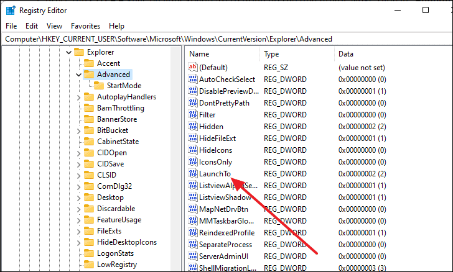Click the ServerAdminUI DWORD icon
This screenshot has width=453, height=272.
pyautogui.click(x=193, y=256)
